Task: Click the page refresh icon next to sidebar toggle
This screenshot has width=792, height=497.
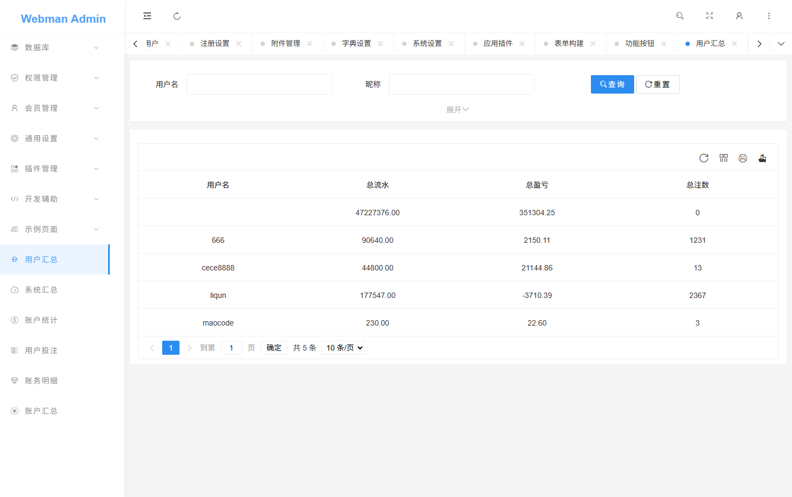Action: point(177,16)
